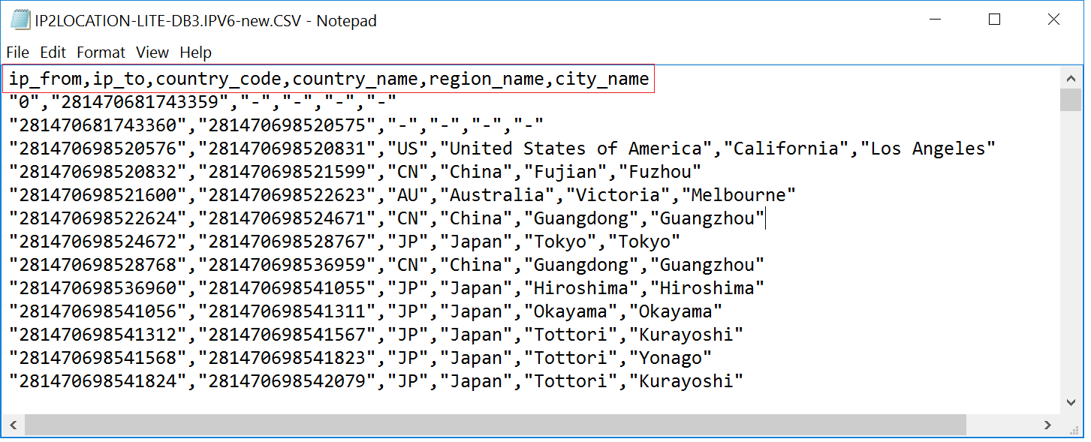Click the vertical scrollbar down arrow
The image size is (1091, 442).
tap(1071, 403)
